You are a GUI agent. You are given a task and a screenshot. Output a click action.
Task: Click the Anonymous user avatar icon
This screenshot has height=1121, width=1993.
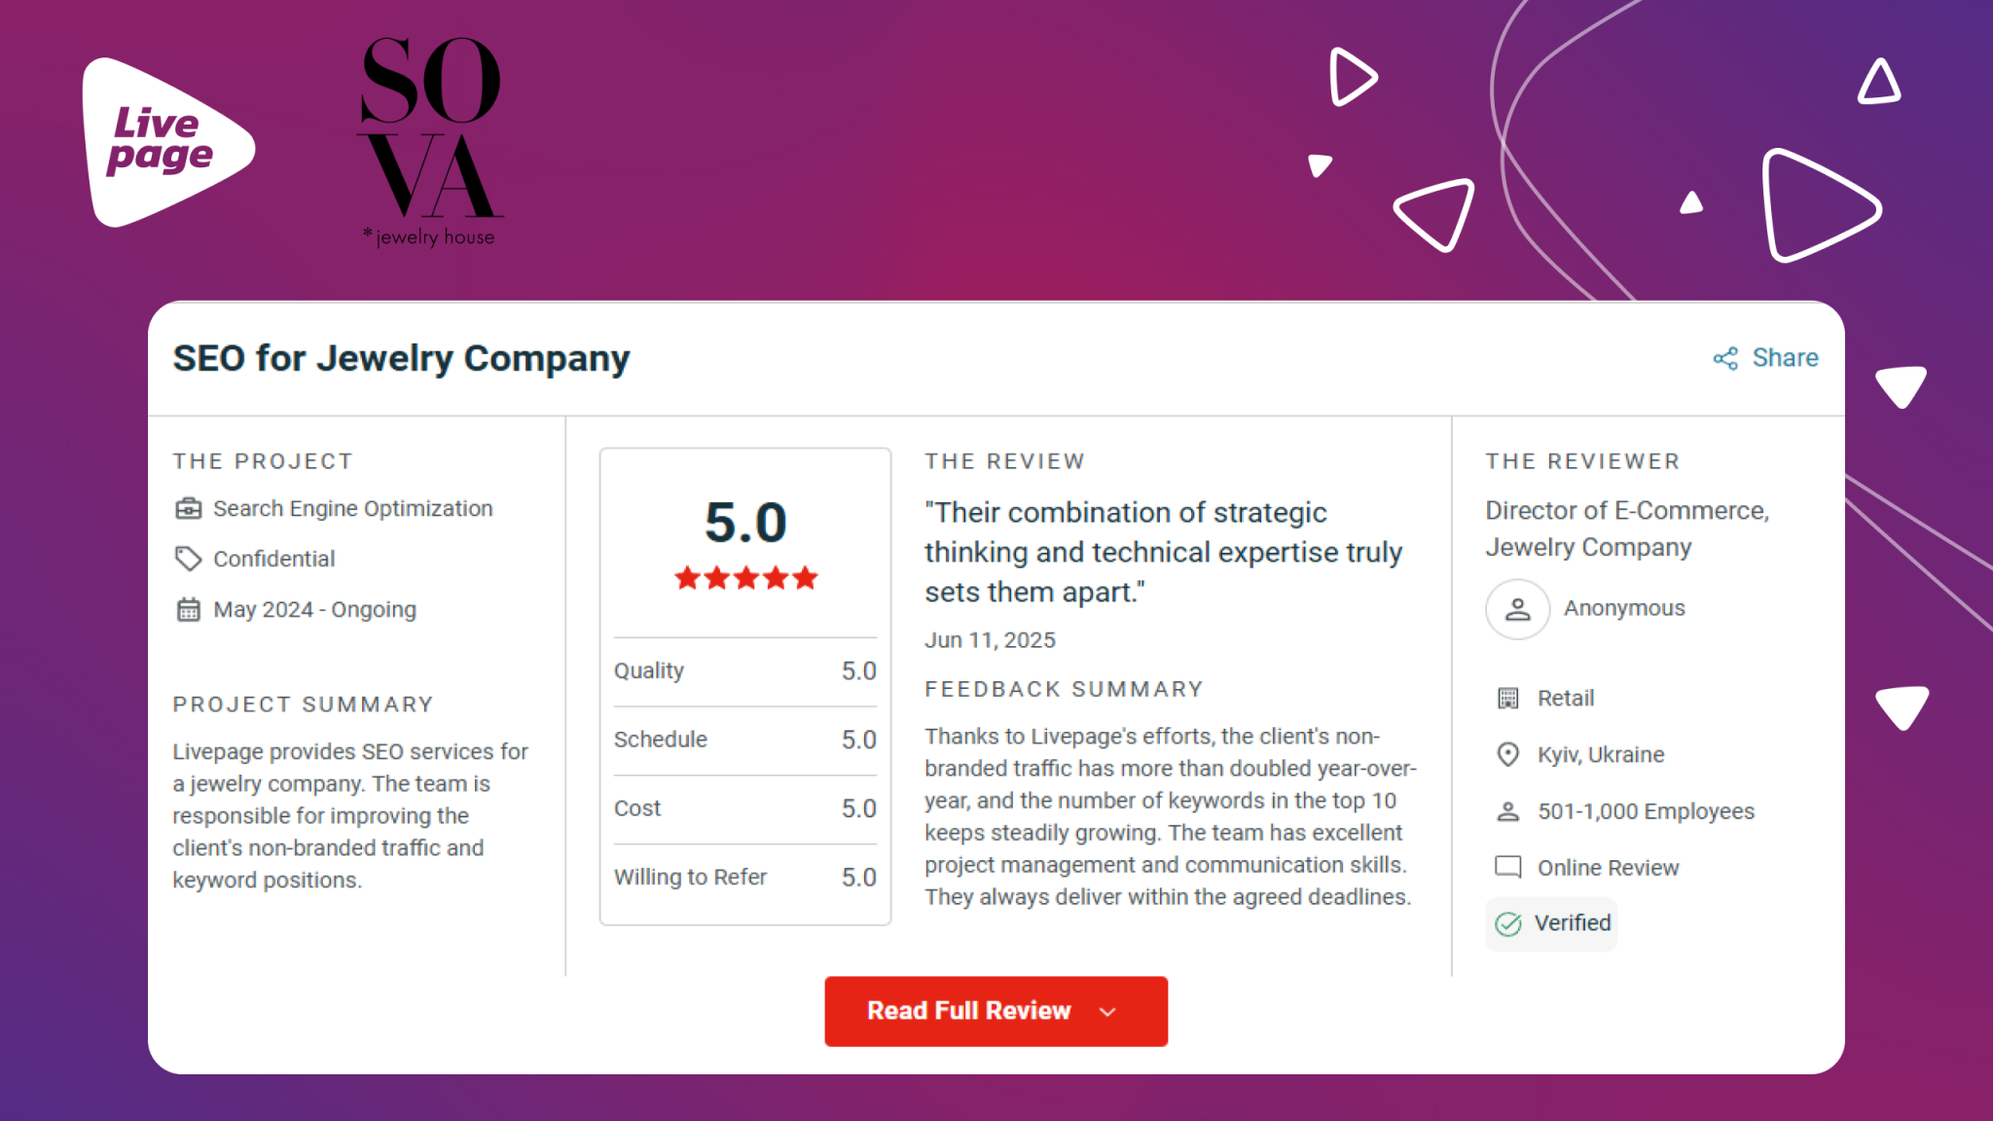pos(1517,609)
